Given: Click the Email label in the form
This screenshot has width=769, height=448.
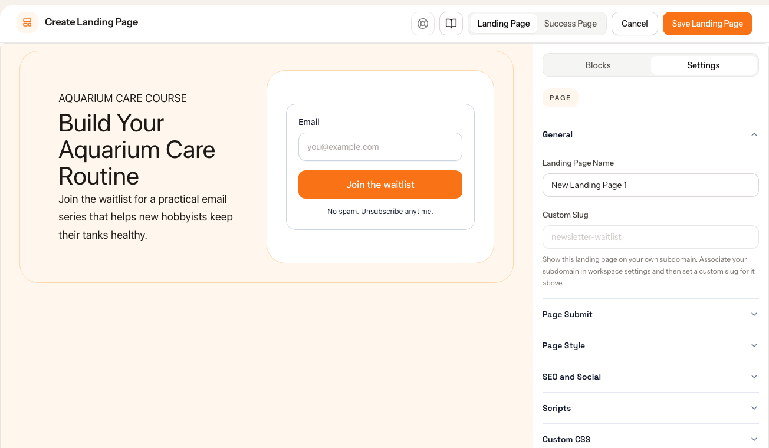Looking at the screenshot, I should click(x=309, y=122).
